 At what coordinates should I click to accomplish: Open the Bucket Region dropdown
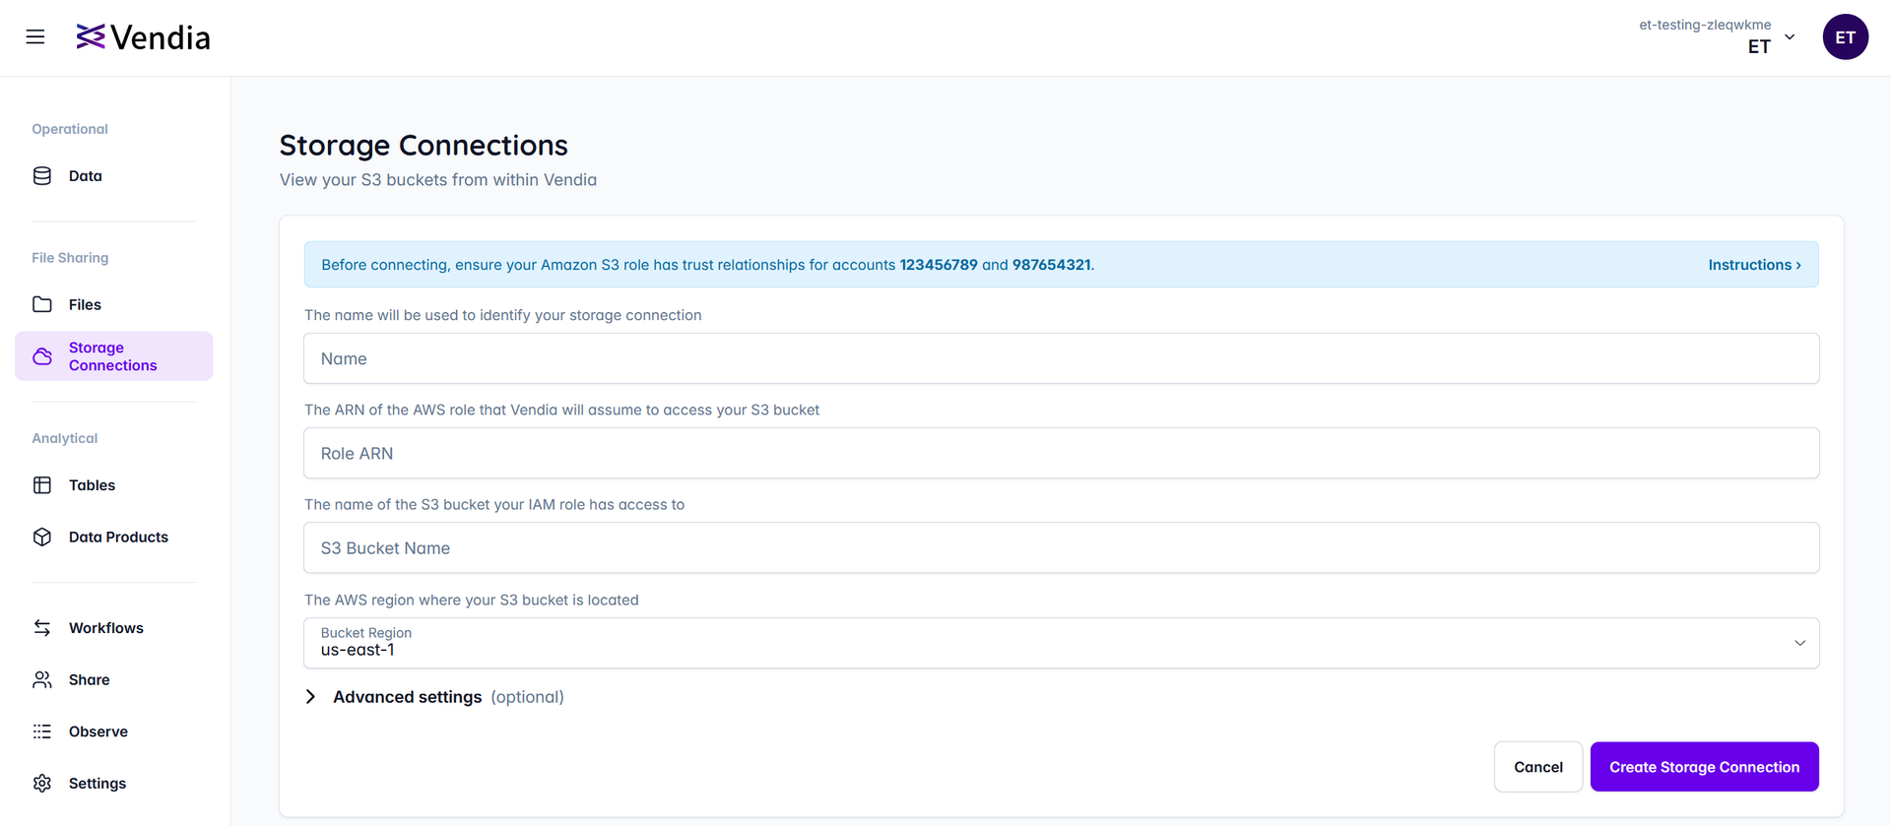tap(1061, 643)
